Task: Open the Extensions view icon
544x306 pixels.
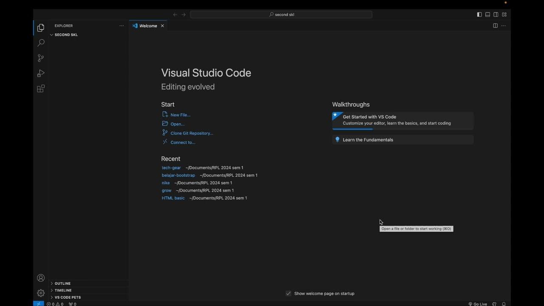Action: click(41, 88)
